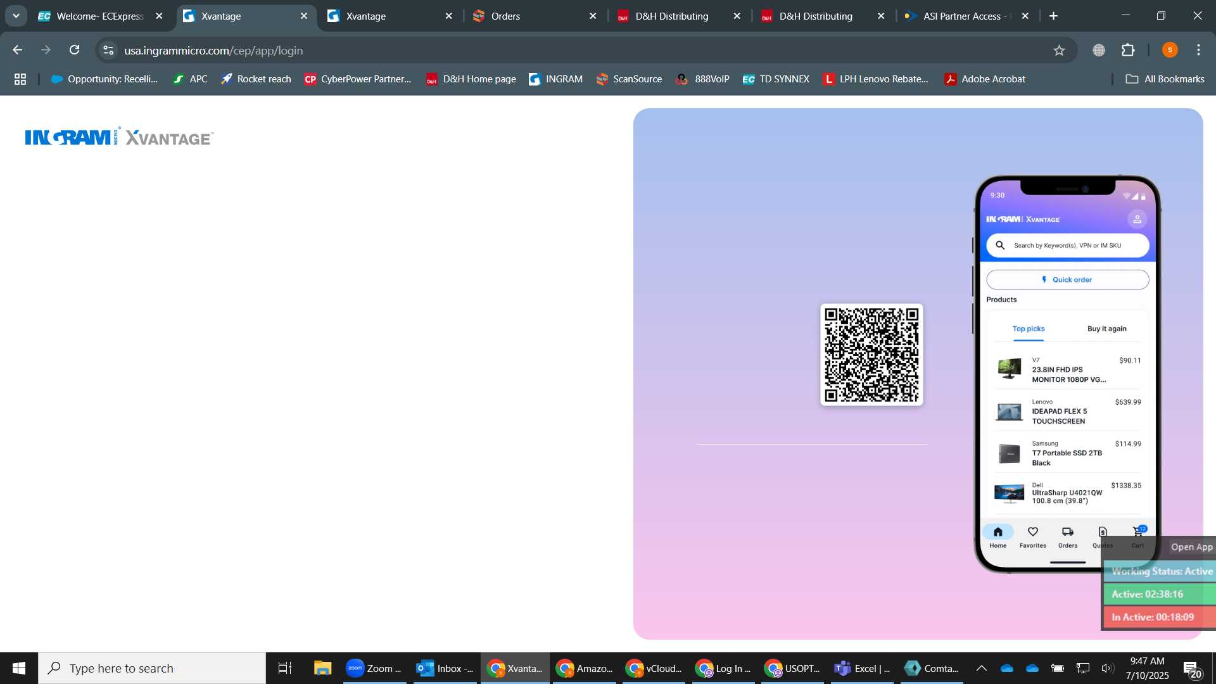This screenshot has height=684, width=1216.
Task: Reload the Ingram Micro login page
Action: [75, 50]
